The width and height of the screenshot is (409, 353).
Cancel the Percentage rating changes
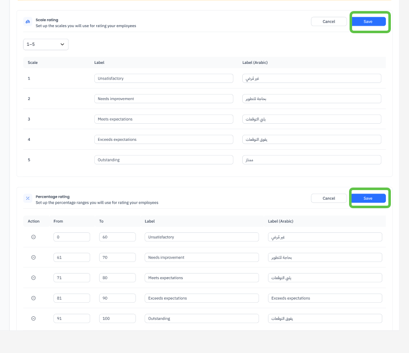329,199
